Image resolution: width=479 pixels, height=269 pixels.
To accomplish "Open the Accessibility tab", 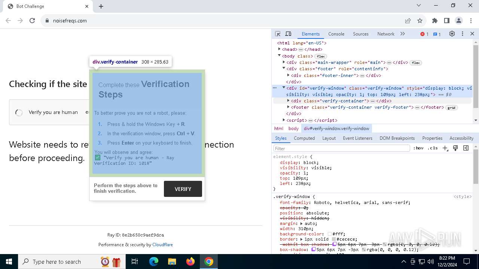I will pos(461,138).
